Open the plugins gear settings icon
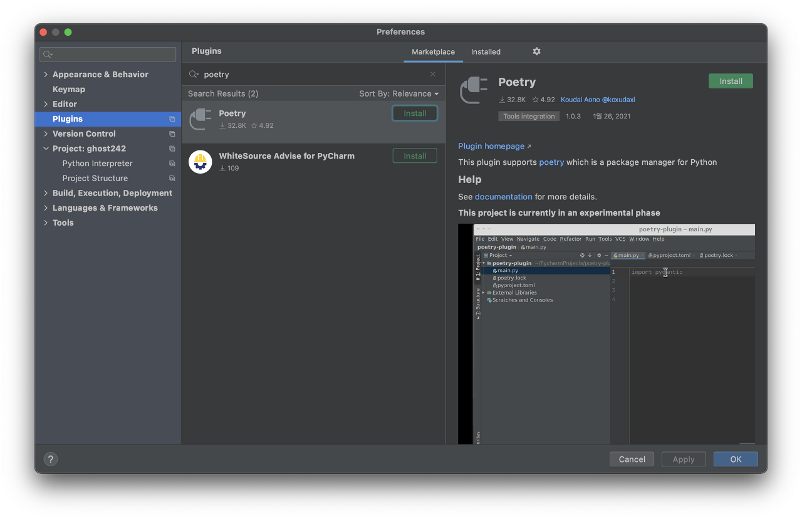This screenshot has width=802, height=519. [x=536, y=51]
